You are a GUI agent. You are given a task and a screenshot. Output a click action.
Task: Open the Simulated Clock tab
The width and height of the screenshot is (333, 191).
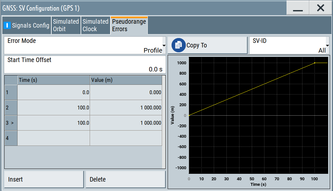[x=96, y=25]
